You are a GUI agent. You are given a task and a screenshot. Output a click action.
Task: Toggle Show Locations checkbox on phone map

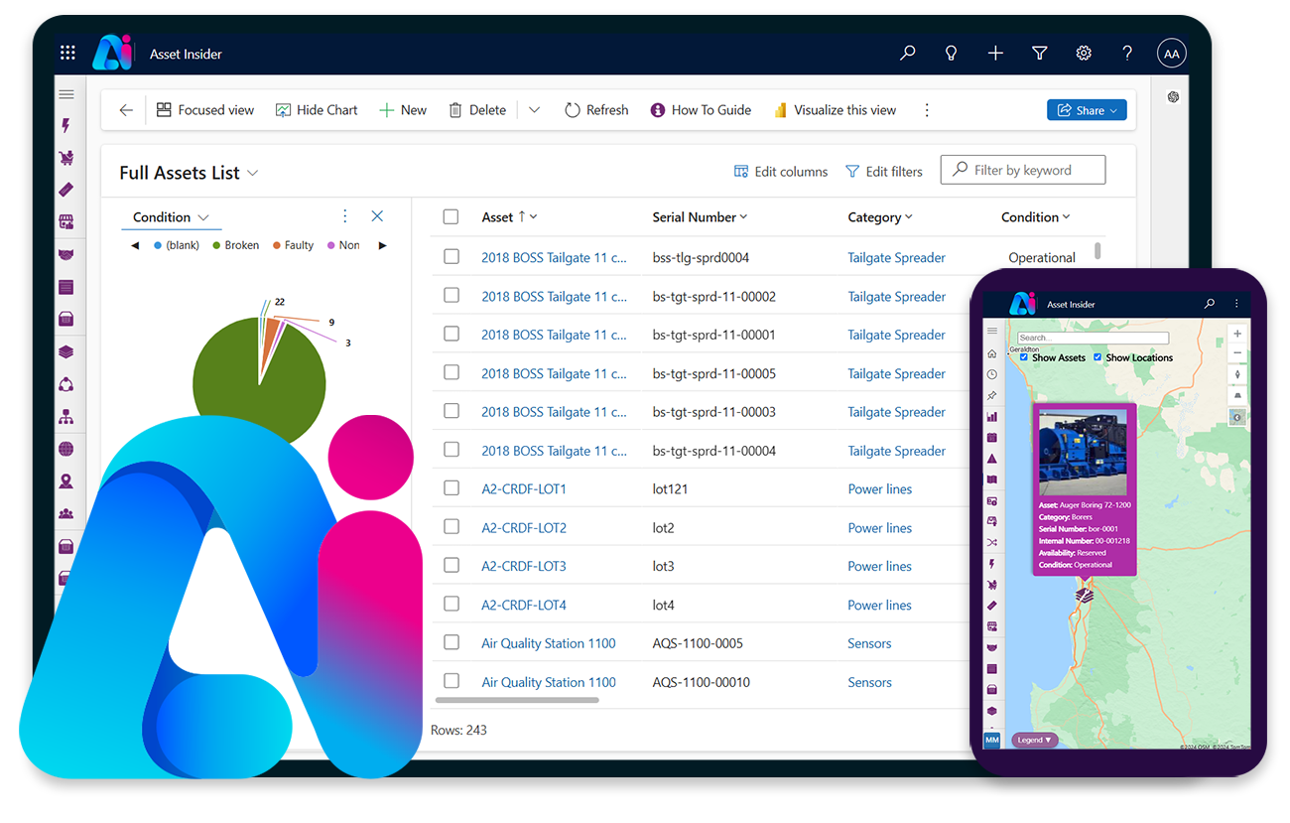tap(1097, 357)
